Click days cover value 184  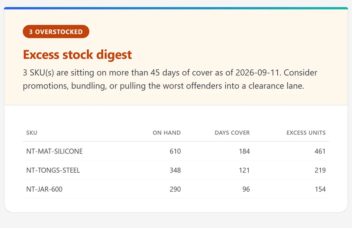tap(244, 151)
